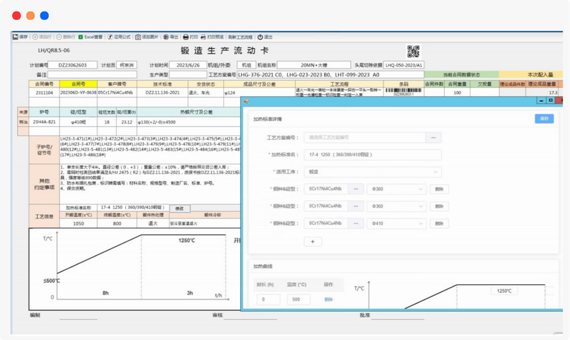The image size is (570, 340).
Task: Click the blue 保存 button in dialog
Action: tap(544, 119)
